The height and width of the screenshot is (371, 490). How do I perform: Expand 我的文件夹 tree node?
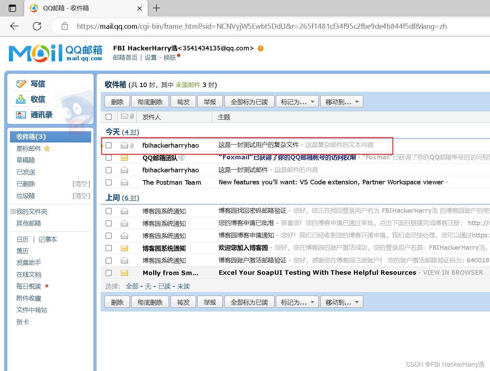click(x=13, y=211)
